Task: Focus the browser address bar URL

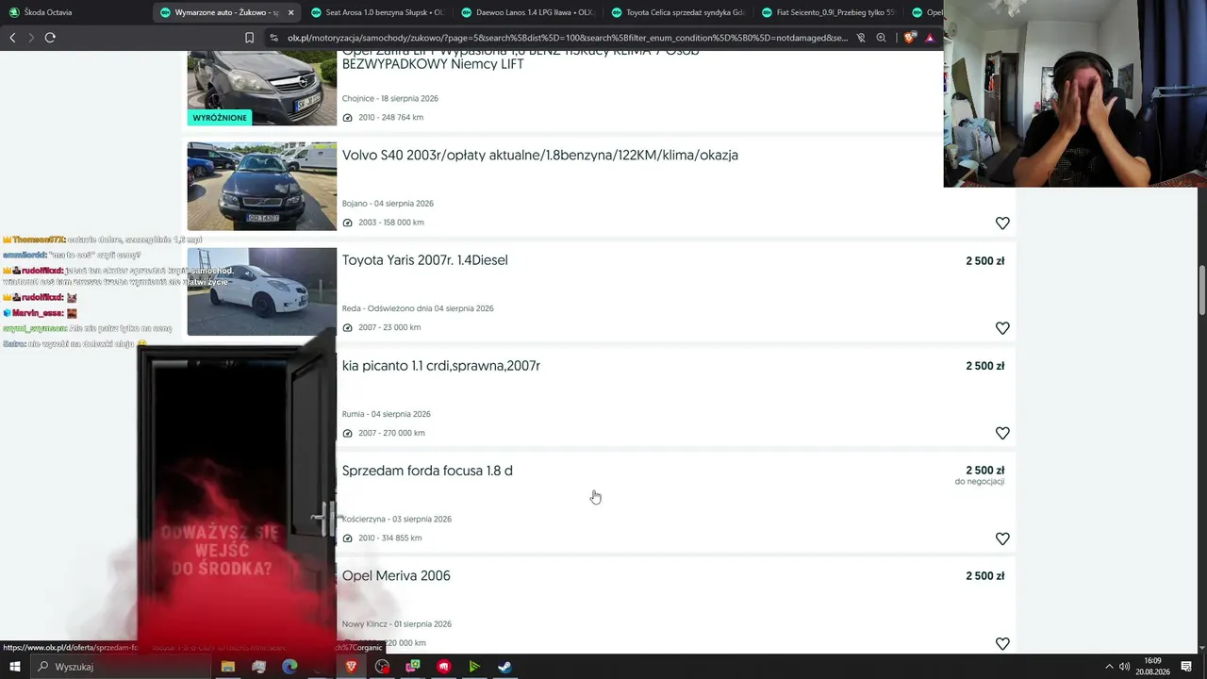Action: tap(566, 38)
